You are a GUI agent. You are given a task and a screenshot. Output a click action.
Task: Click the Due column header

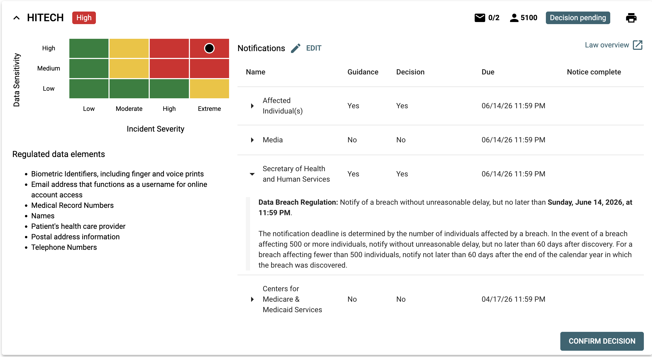point(488,72)
